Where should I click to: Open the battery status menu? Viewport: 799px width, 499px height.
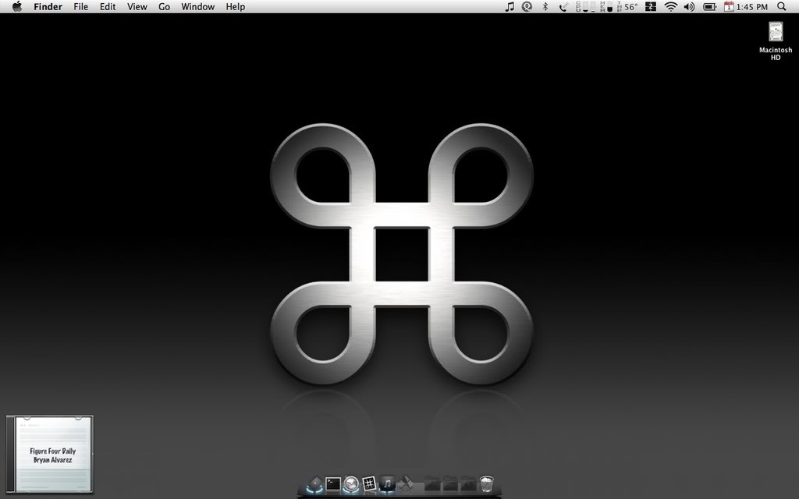(x=709, y=6)
